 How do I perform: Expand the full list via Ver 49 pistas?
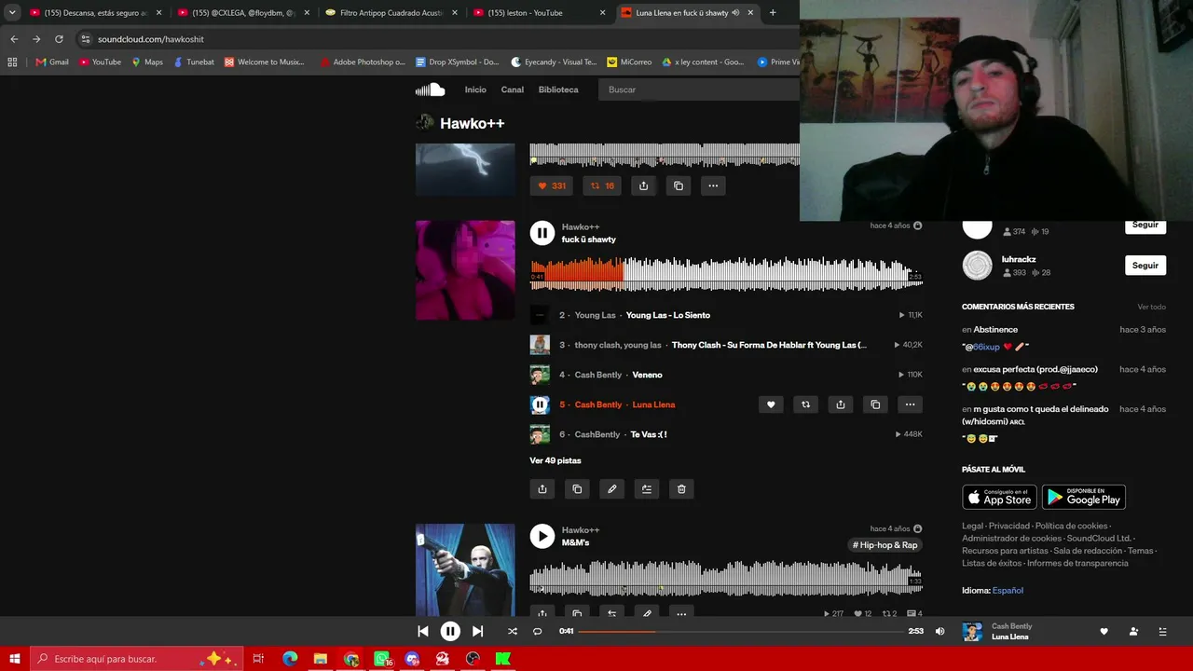pos(555,460)
